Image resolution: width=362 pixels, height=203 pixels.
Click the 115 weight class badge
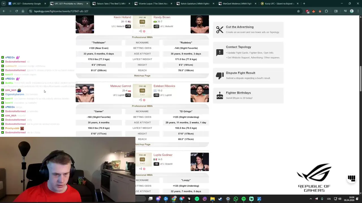click(142, 159)
